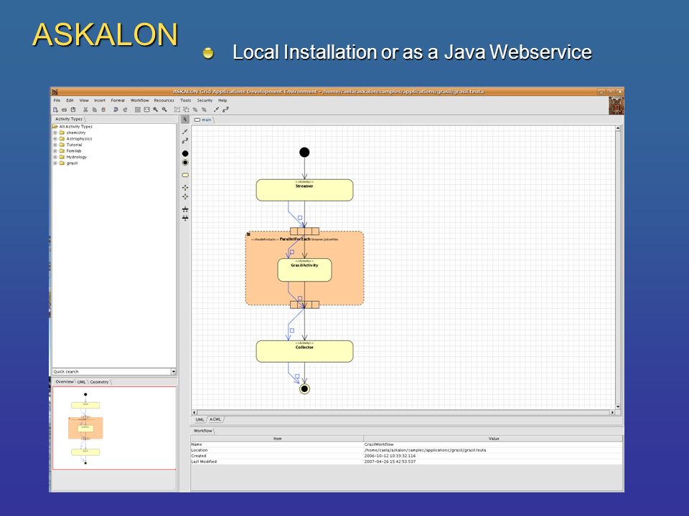Screen dimensions: 689x516
Task: Click the Group elements toolbar icon
Action: tap(177, 109)
